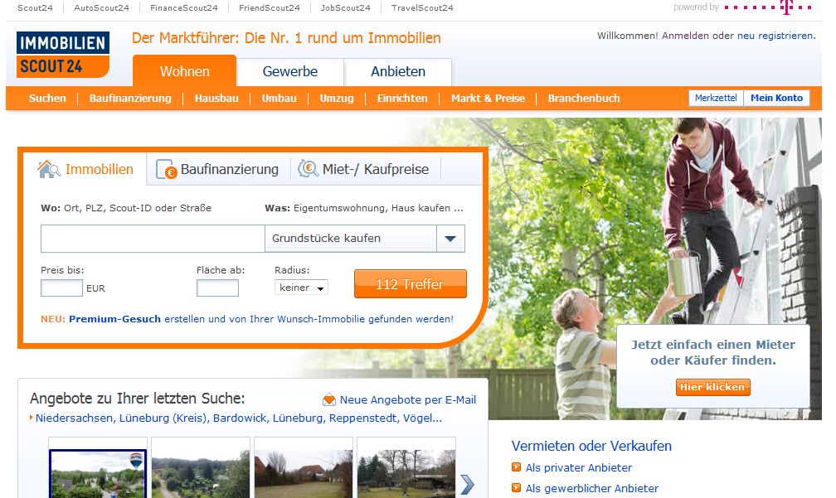The width and height of the screenshot is (836, 498).
Task: Open the FinanceScout24 top link
Action: point(184,7)
